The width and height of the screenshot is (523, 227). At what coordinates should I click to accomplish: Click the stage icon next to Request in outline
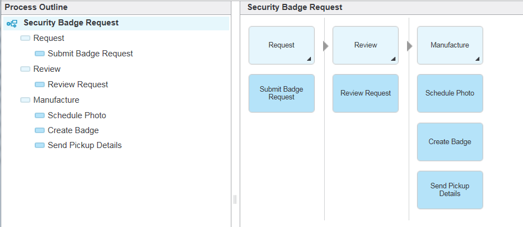(25, 38)
